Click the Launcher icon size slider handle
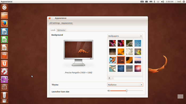The width and height of the screenshot is (186, 104). 126,91
